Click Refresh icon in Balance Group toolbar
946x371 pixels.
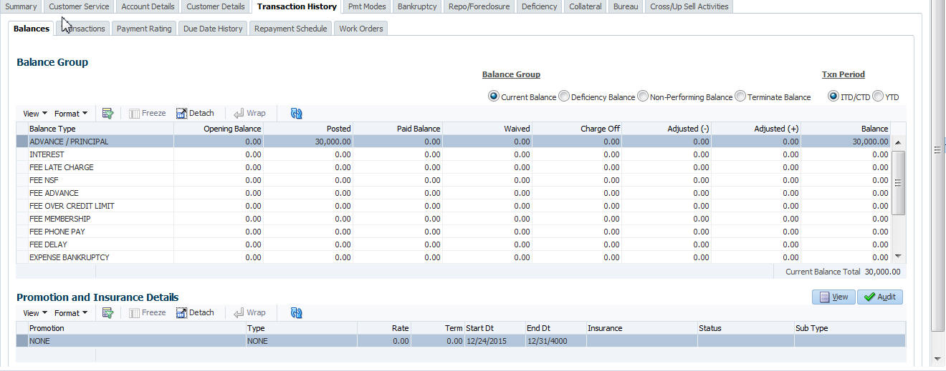point(296,113)
